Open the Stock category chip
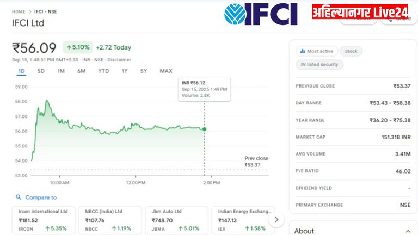 pos(351,51)
